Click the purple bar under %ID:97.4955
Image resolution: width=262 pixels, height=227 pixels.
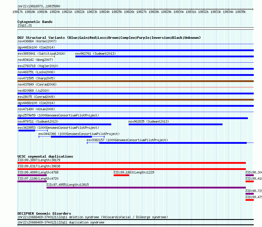tap(146, 188)
